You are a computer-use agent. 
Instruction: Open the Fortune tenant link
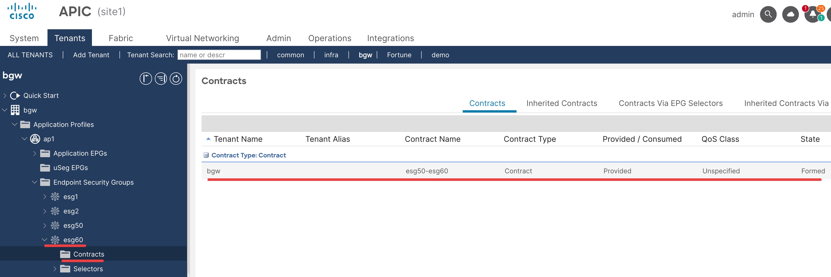click(x=399, y=55)
